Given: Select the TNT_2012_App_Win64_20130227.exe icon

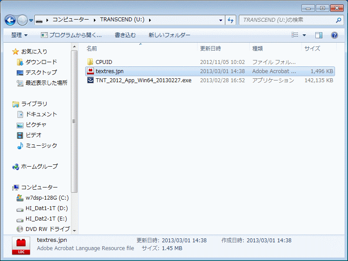Looking at the screenshot, I should tap(90, 80).
